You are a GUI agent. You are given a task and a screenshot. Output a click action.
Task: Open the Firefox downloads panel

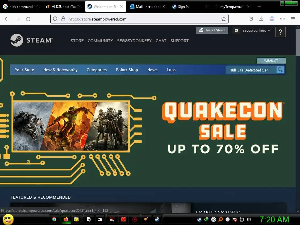(261, 19)
